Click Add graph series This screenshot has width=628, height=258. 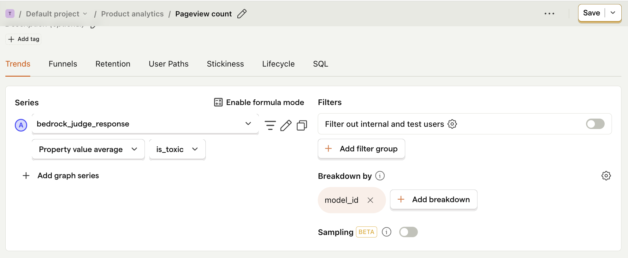point(61,176)
